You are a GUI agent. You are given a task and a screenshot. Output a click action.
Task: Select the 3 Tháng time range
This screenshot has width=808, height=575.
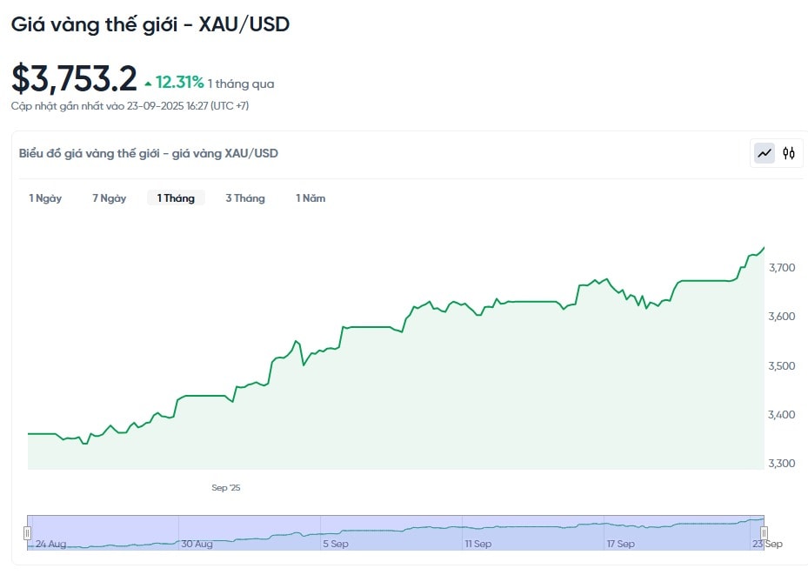[245, 197]
